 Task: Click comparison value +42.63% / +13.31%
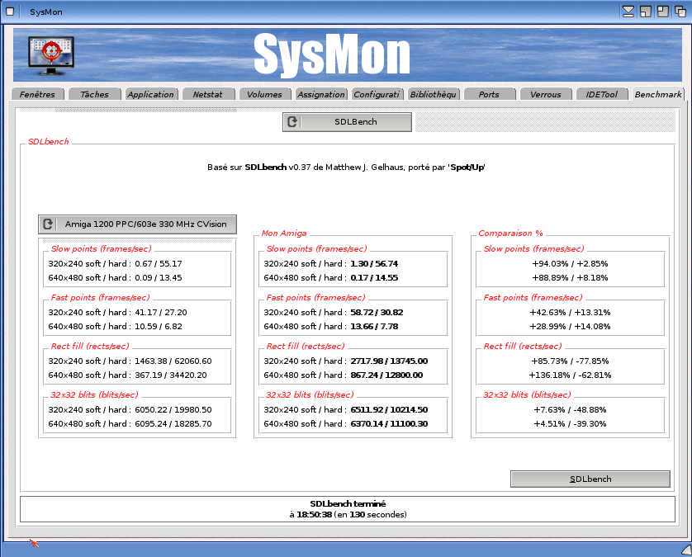tap(570, 312)
